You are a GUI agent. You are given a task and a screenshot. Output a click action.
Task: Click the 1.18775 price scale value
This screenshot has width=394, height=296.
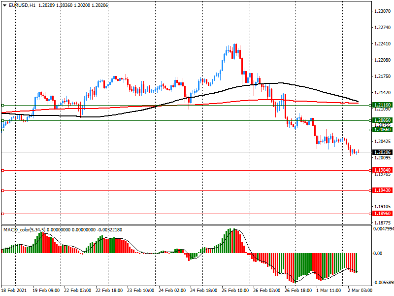[x=383, y=223]
